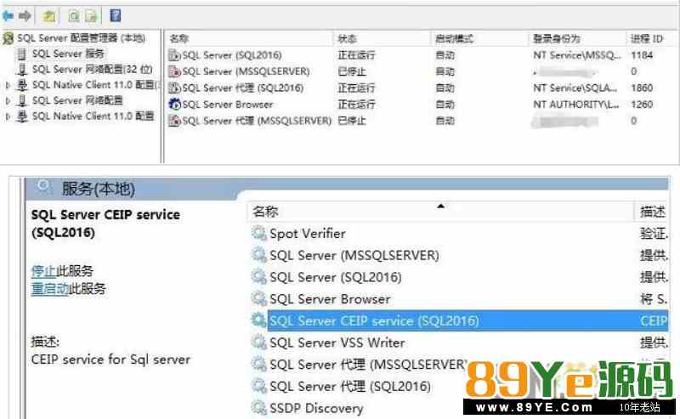Click SQL Server 代理 (SQL2016) service icon
The height and width of the screenshot is (419, 680).
[x=174, y=88]
